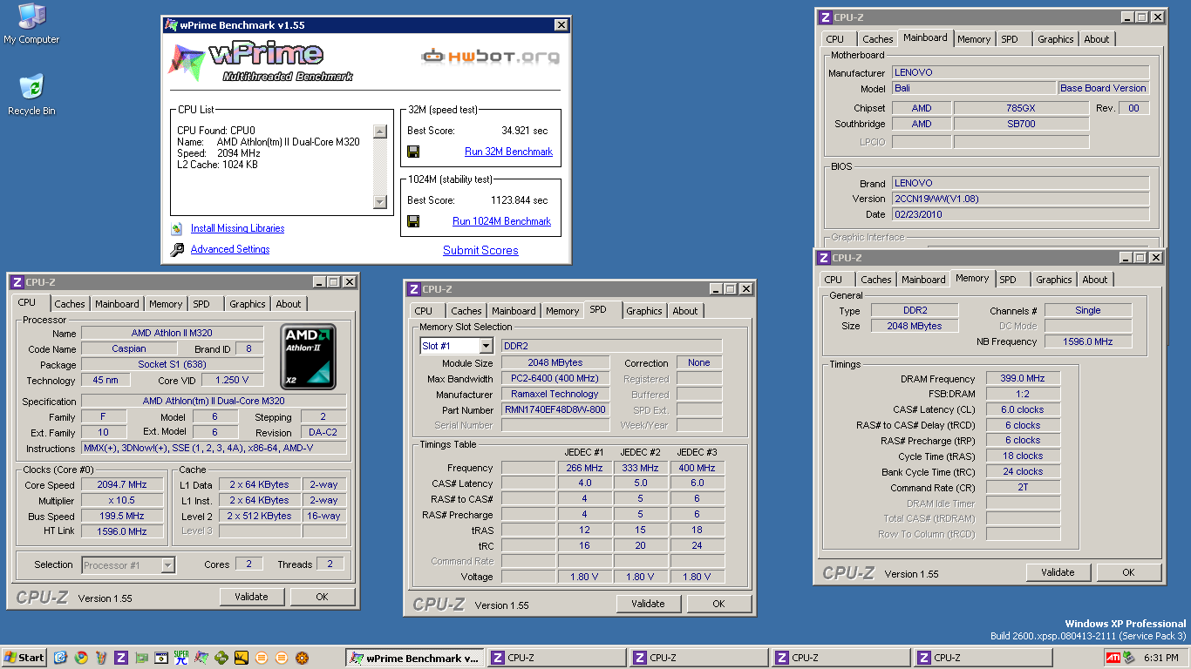Click the CPU List scrollbar down arrow

click(379, 202)
